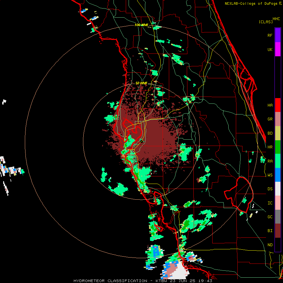Click the "50 NMI" range ring label
This screenshot has width=283, height=283.
tap(141, 83)
